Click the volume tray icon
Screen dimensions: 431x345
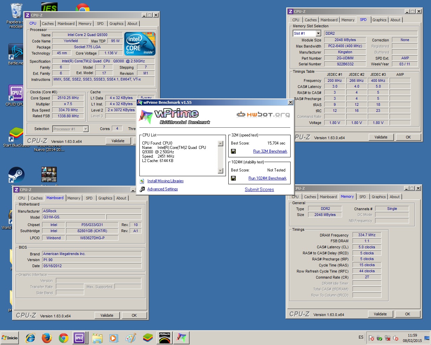coord(396,338)
